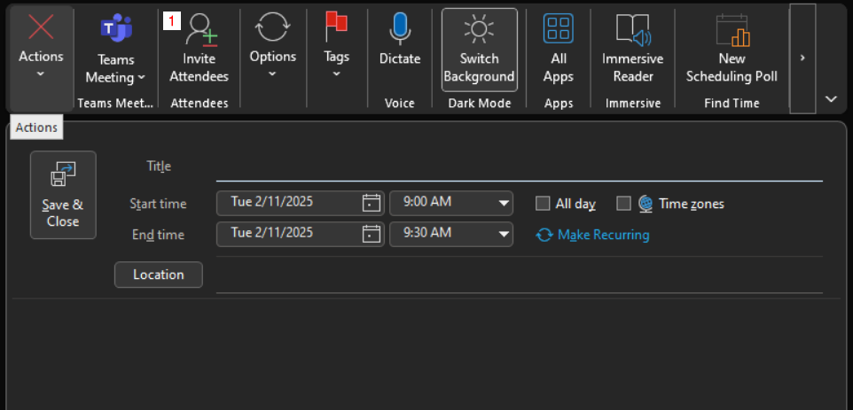Screen dimensions: 853x410
Task: Open start date calendar picker
Action: pyautogui.click(x=372, y=203)
